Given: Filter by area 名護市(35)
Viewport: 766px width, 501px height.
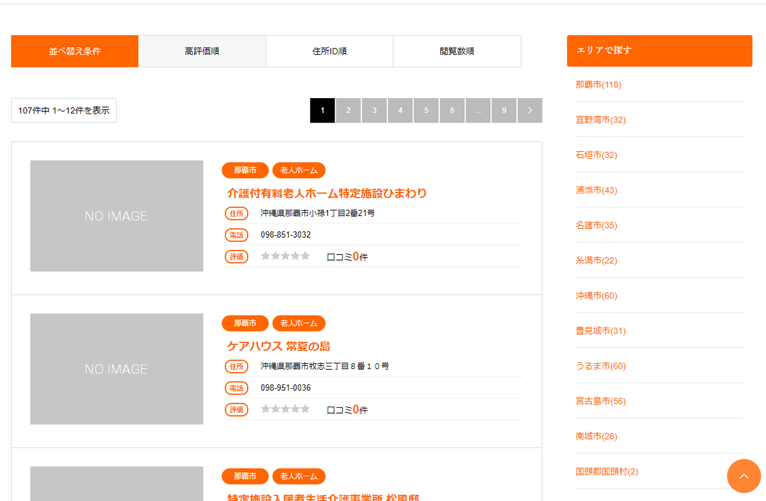Looking at the screenshot, I should tap(596, 225).
